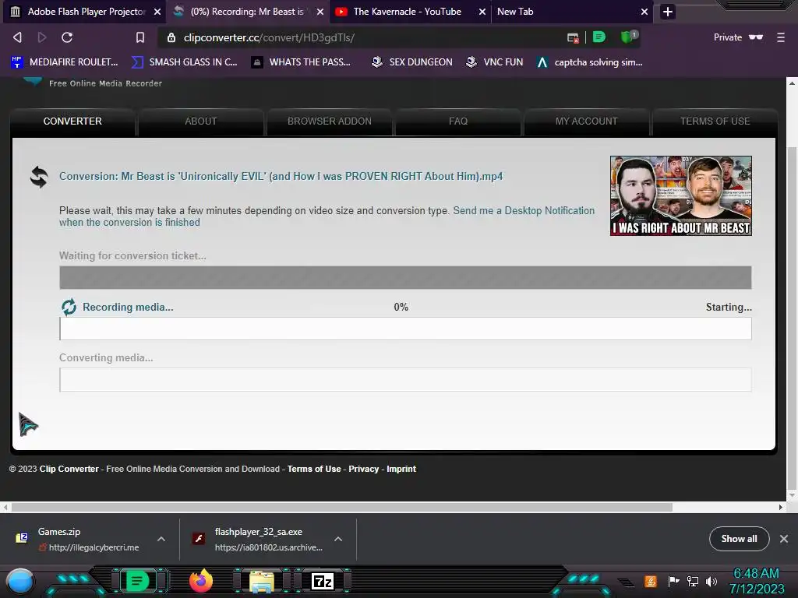
Task: Open the browser hamburger menu
Action: (781, 37)
